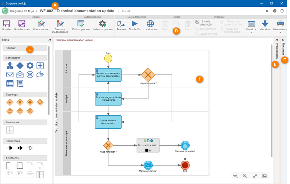Select the pointing hand manual activity icon
This screenshot has height=184, width=290.
(40, 74)
